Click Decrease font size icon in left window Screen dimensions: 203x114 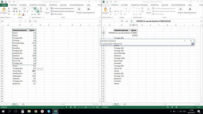[x=27, y=11]
